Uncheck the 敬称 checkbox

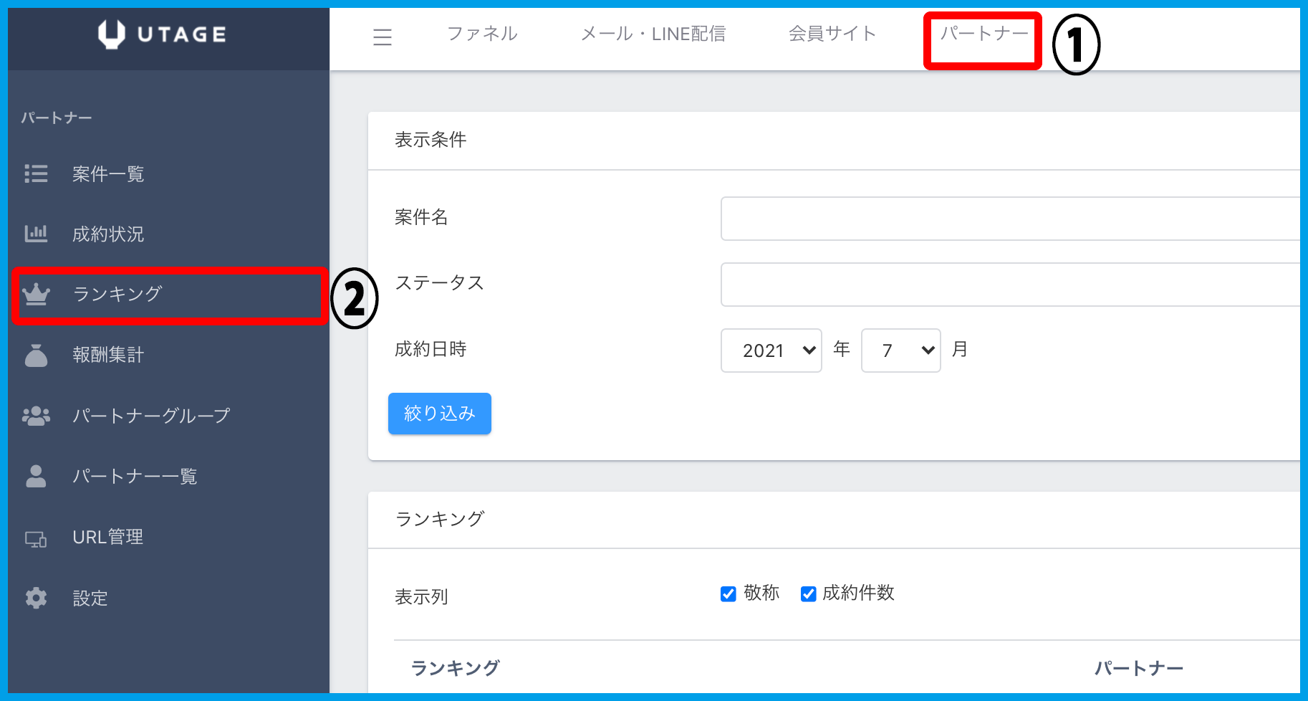(728, 594)
